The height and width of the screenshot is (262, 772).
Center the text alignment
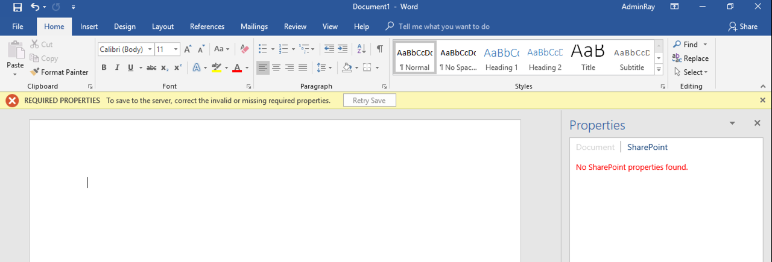pyautogui.click(x=276, y=67)
